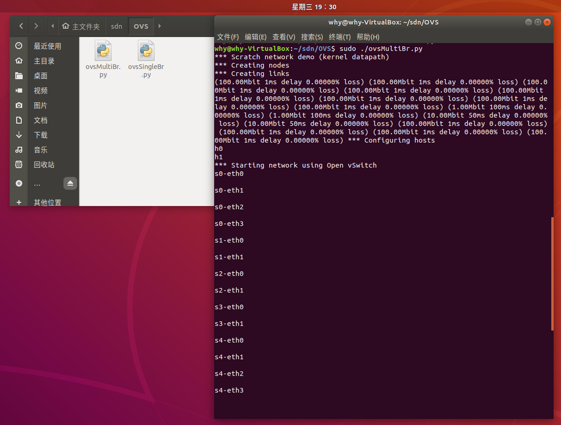561x425 pixels.
Task: Click the h1 line in terminal
Action: pyautogui.click(x=219, y=157)
